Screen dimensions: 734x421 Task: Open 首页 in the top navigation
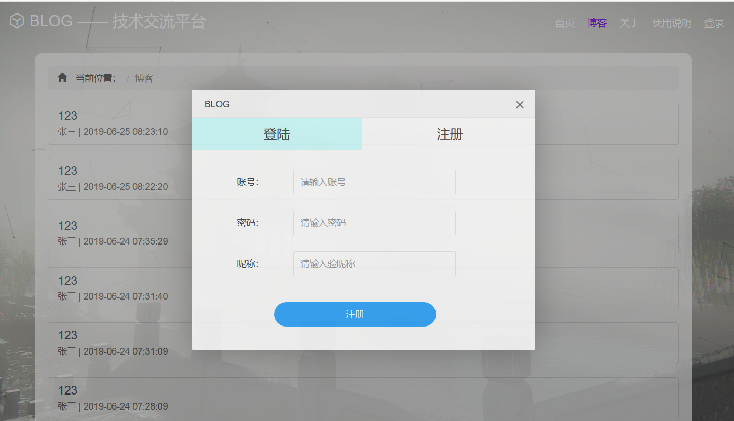point(565,23)
